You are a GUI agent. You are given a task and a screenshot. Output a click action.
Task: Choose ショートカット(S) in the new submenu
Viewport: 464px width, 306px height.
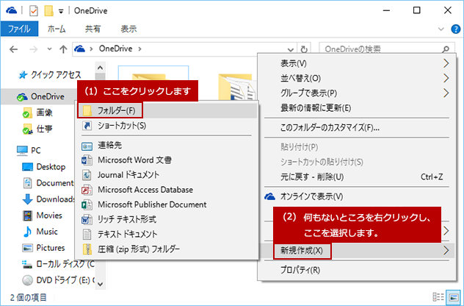tap(167, 126)
